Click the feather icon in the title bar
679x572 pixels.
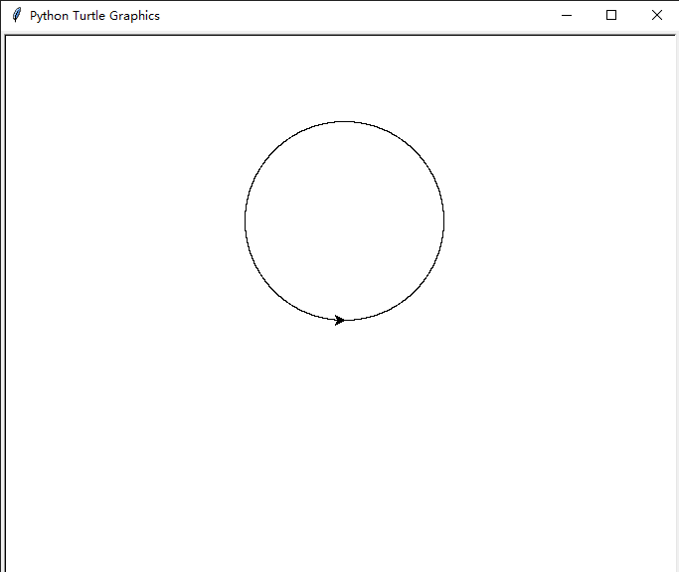coord(17,15)
